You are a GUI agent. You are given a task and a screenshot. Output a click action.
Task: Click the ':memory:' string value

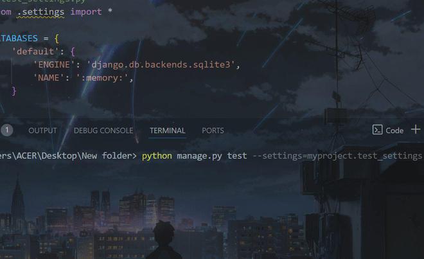[102, 78]
